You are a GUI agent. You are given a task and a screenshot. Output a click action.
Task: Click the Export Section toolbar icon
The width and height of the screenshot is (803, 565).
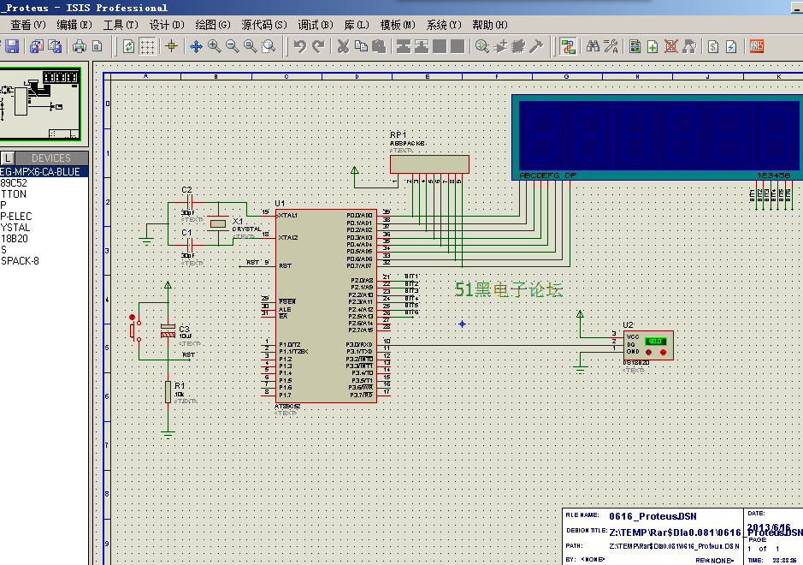tap(54, 47)
